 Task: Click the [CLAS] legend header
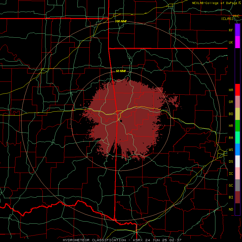227,19
